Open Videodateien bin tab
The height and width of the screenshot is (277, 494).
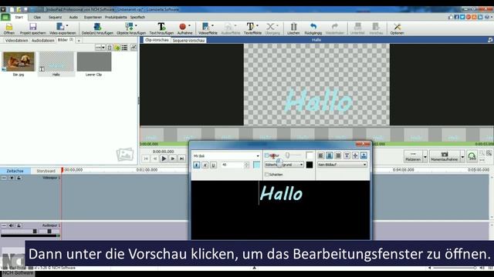[16, 41]
